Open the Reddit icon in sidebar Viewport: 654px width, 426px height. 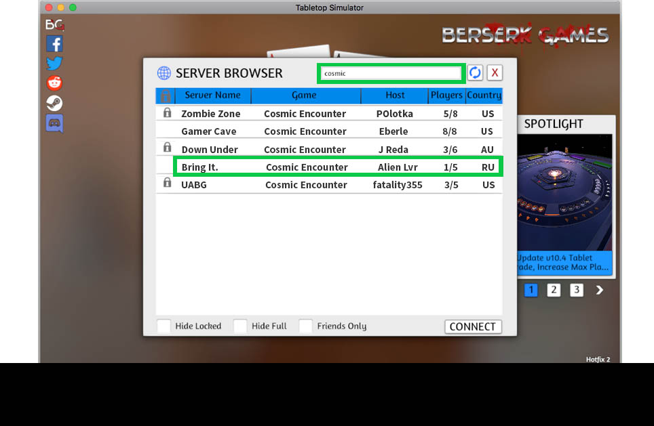coord(54,83)
